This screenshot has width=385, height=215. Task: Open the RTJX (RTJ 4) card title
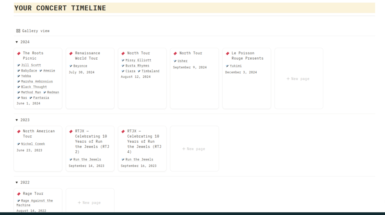point(144,142)
